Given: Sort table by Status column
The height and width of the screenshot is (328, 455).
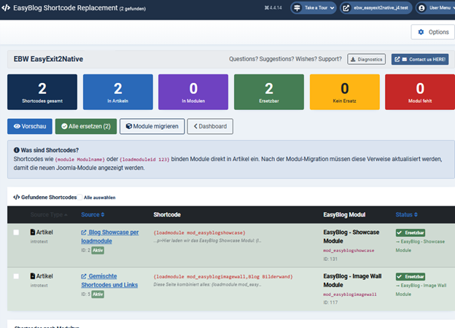Looking at the screenshot, I should point(407,214).
